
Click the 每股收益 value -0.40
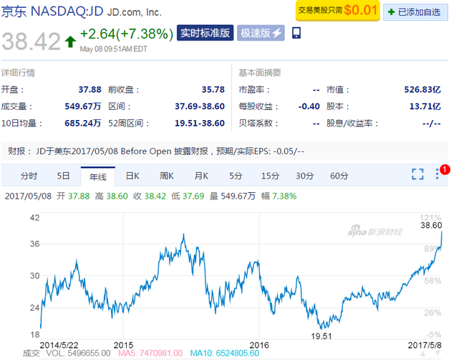pyautogui.click(x=309, y=106)
